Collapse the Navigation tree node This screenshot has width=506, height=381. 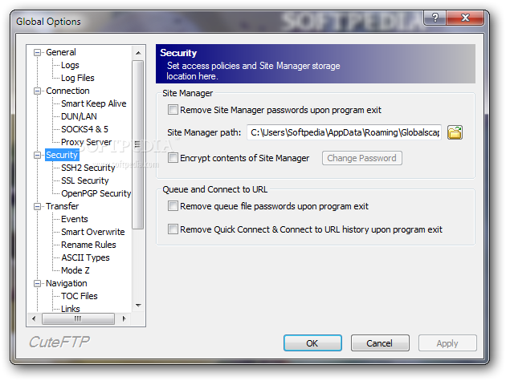click(38, 283)
